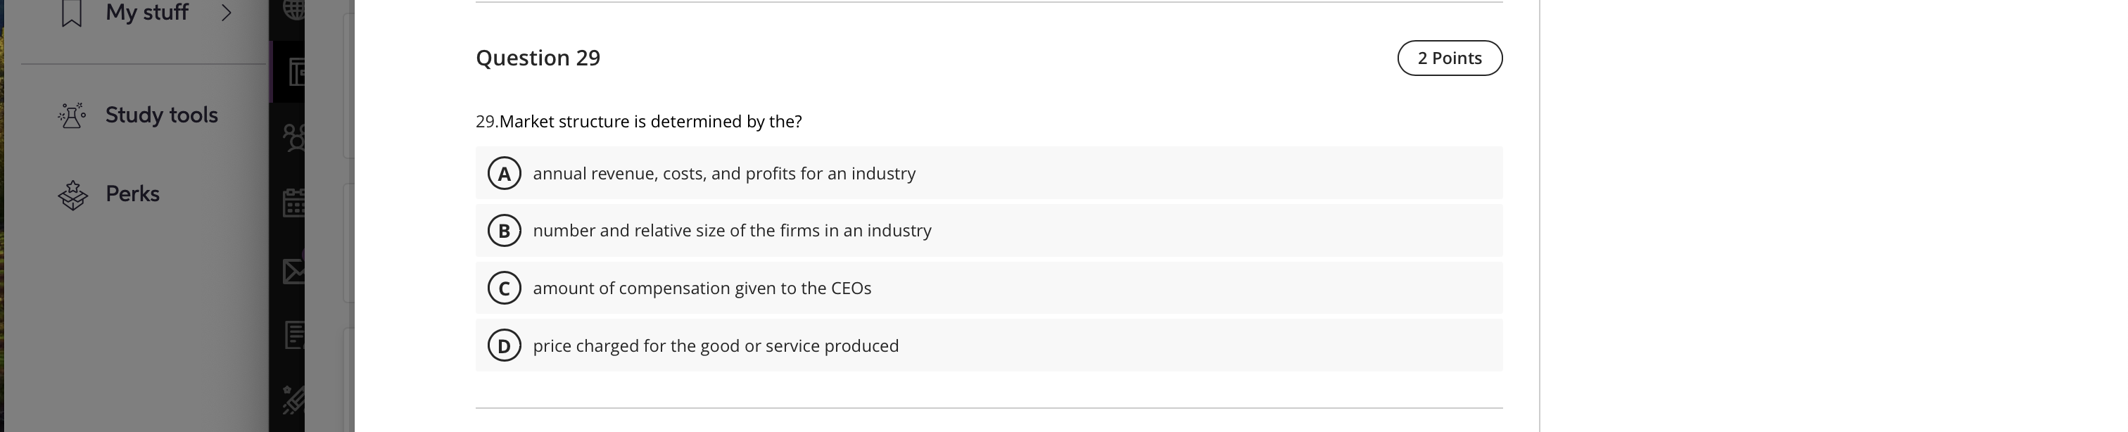Screen dimensions: 2128x432
Task: Select answer choice A radio circle
Action: click(504, 174)
